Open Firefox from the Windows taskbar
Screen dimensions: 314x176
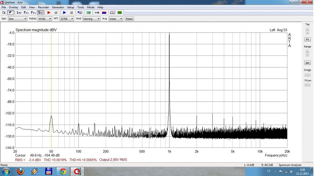(x=20, y=171)
